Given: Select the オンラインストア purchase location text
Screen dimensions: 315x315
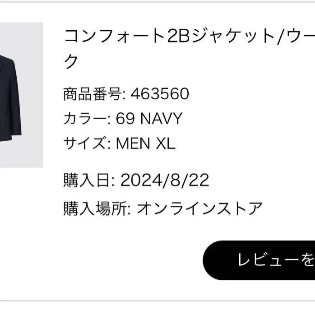Looking at the screenshot, I should point(199,208).
